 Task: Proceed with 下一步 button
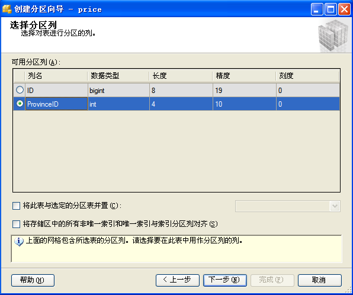[x=225, y=280]
